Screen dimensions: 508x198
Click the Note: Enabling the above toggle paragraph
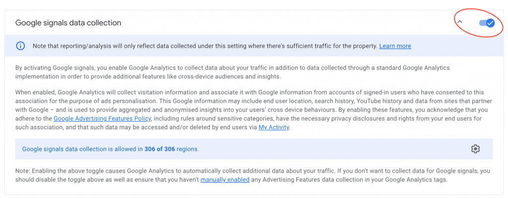[x=253, y=175]
